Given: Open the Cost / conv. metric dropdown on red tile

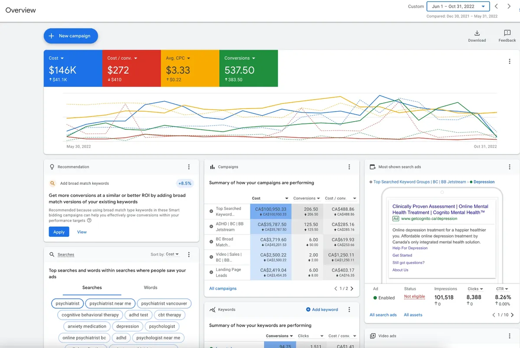Looking at the screenshot, I should 122,58.
